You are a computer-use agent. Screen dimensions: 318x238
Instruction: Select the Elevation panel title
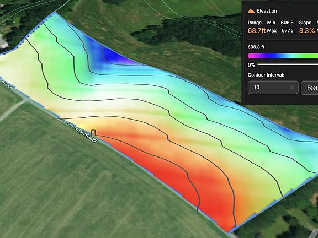coord(267,11)
